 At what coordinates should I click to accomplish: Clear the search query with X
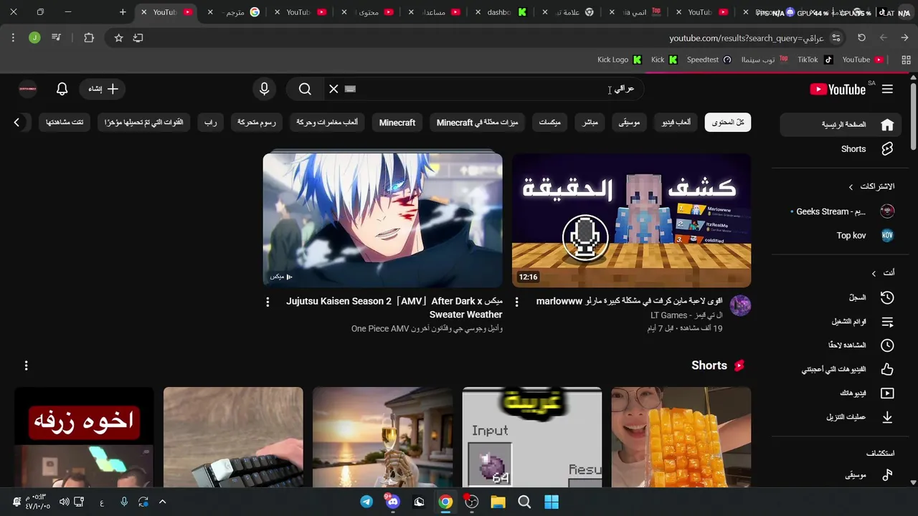point(333,89)
